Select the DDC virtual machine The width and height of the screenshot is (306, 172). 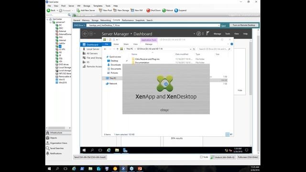click(x=61, y=28)
